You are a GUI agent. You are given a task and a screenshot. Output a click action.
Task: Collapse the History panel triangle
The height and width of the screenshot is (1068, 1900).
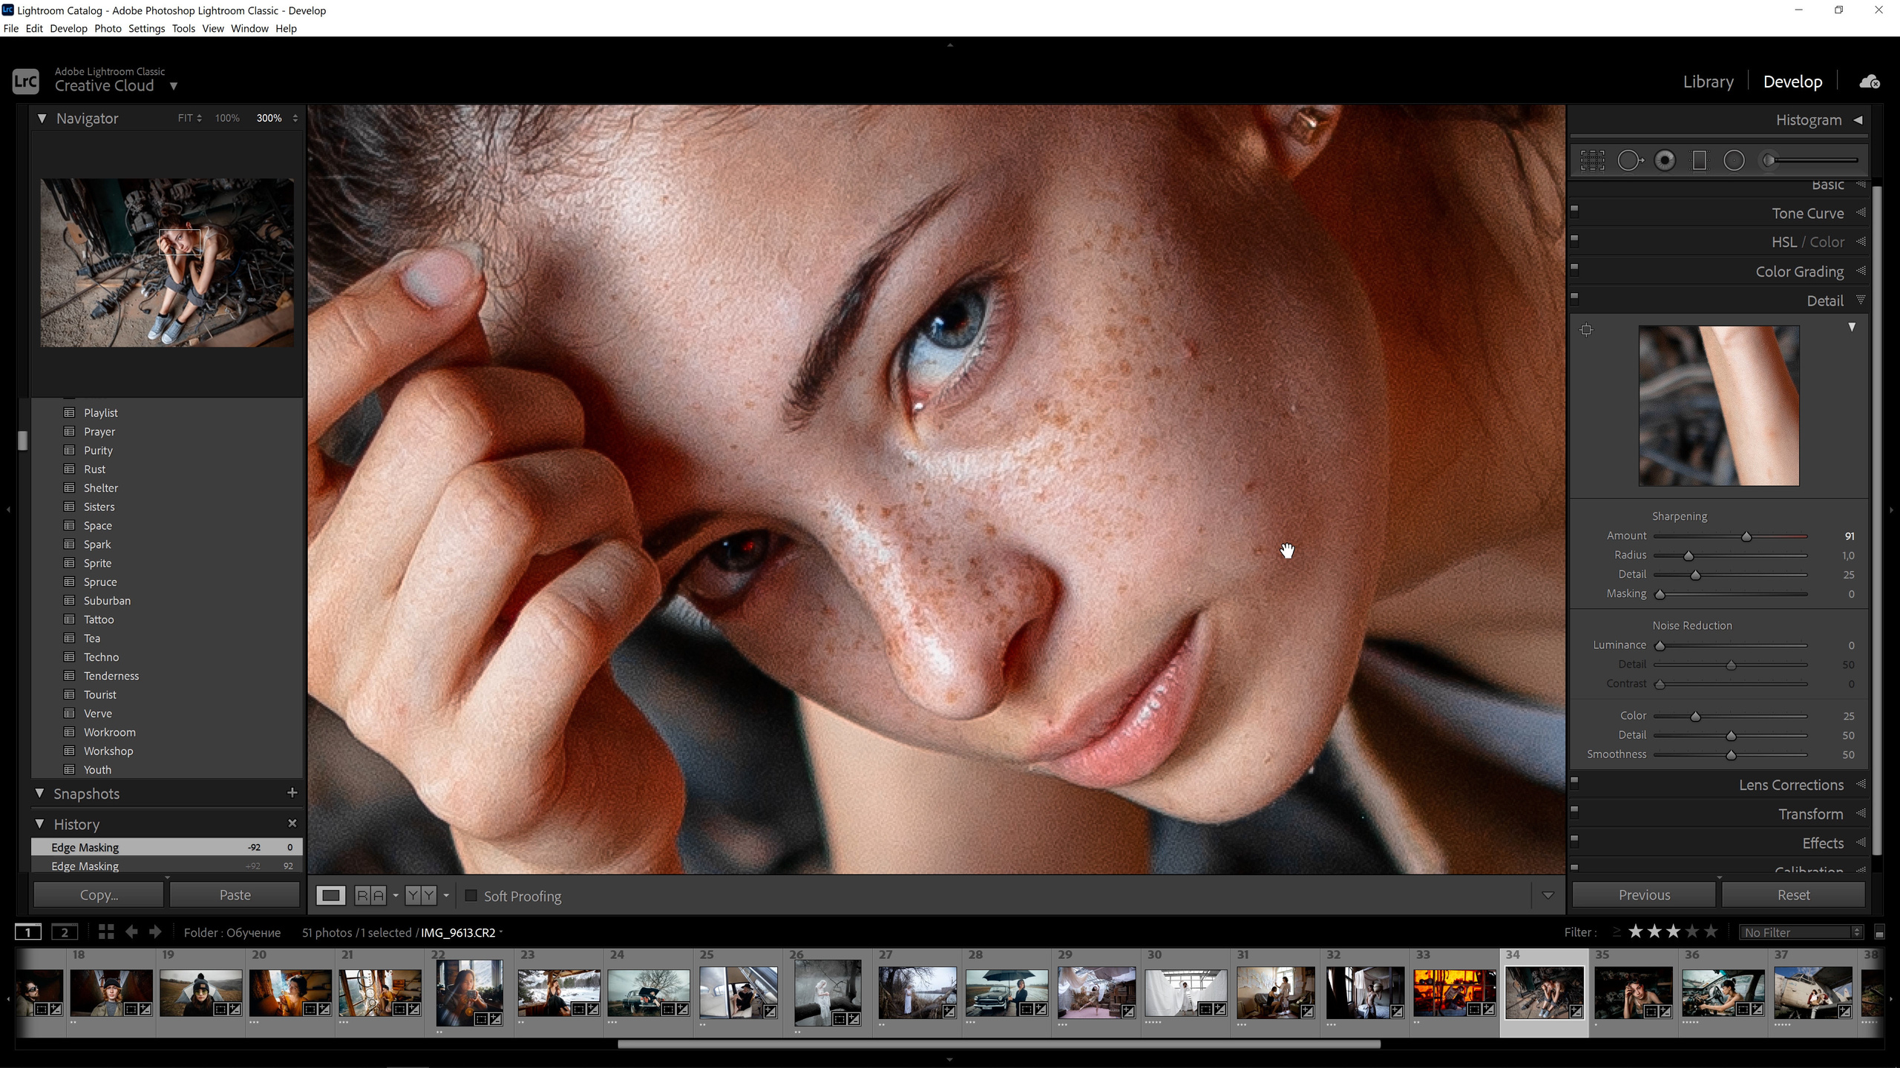pyautogui.click(x=40, y=824)
